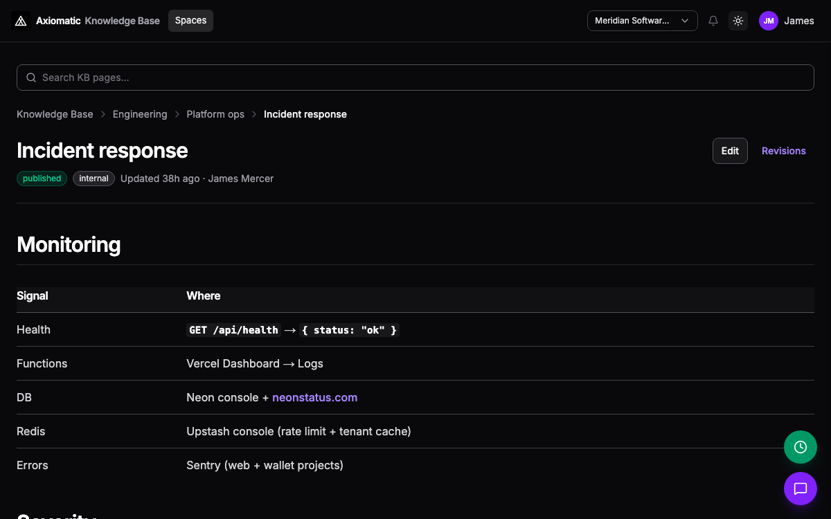Click Updated 38h ago · James Mercer text
831x519 pixels.
pyautogui.click(x=197, y=179)
